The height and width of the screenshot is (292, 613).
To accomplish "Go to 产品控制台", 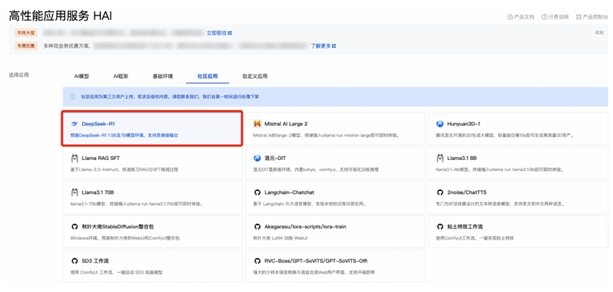I will click(x=595, y=17).
